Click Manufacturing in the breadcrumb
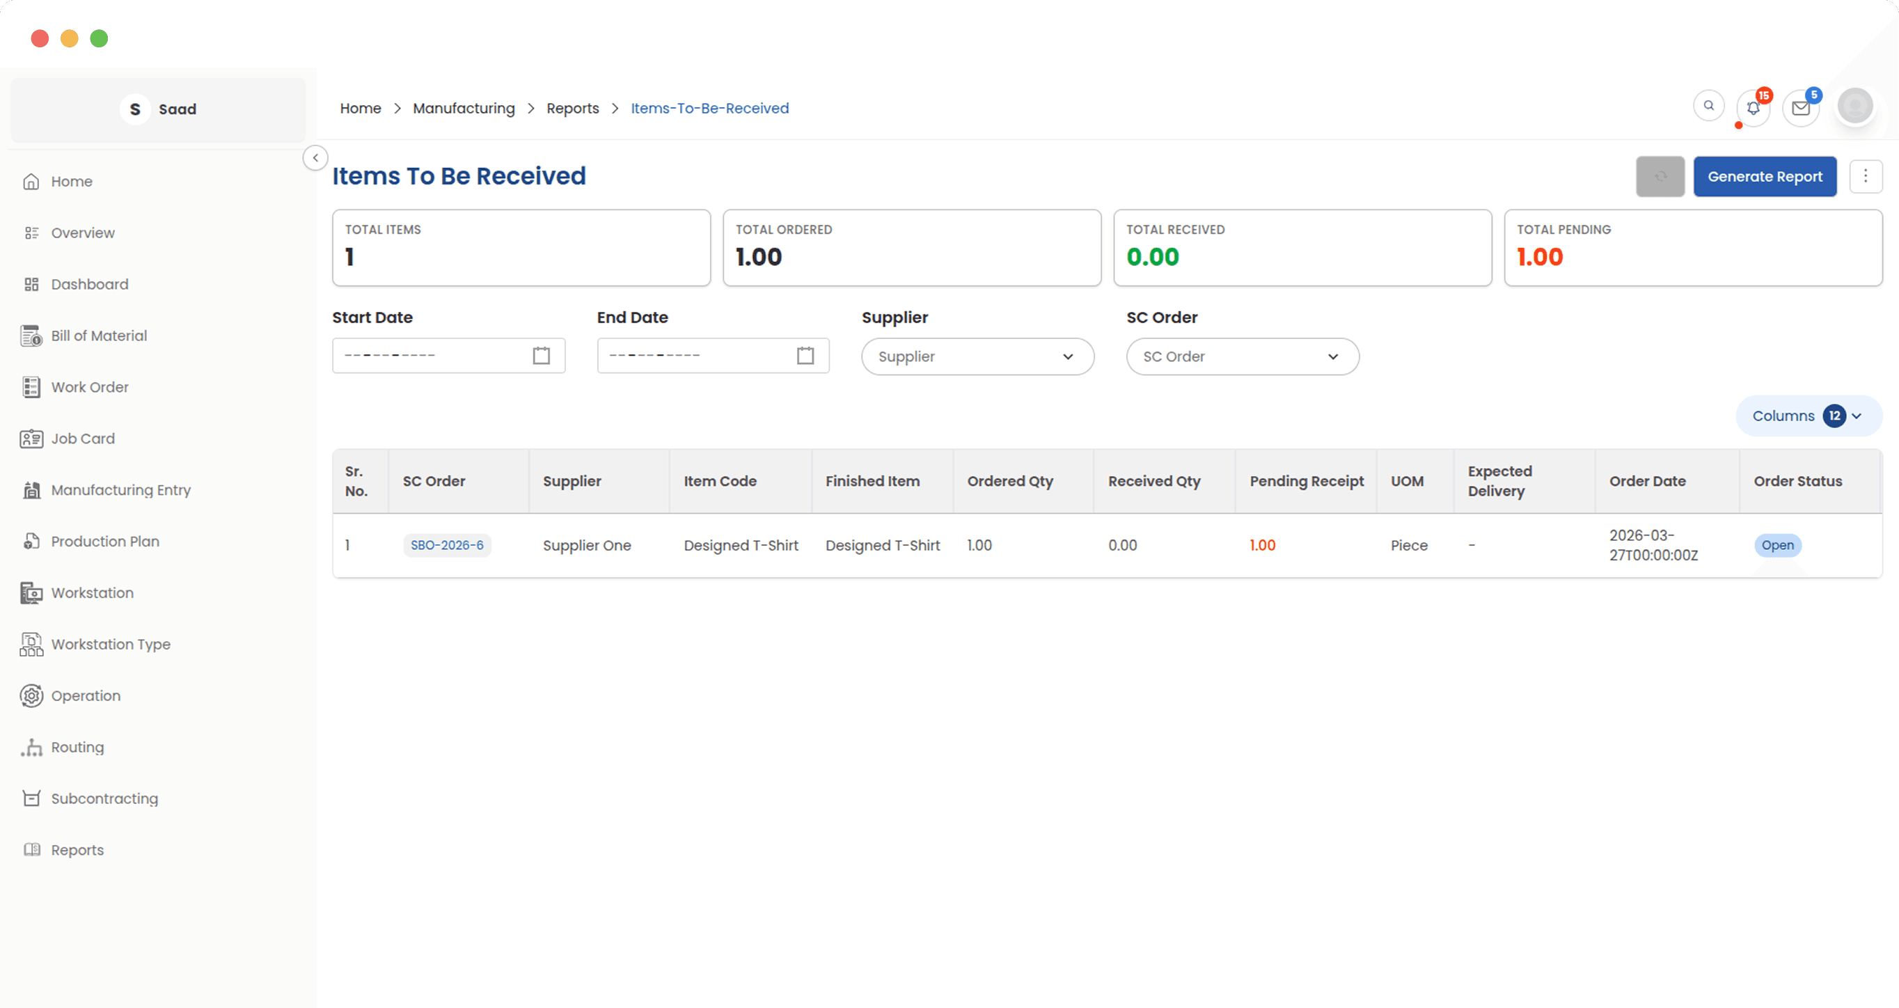The image size is (1899, 1008). tap(463, 109)
